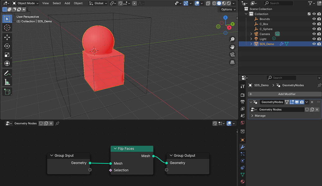Activate the Annotate pencil tool
The image size is (322, 186).
(7, 73)
